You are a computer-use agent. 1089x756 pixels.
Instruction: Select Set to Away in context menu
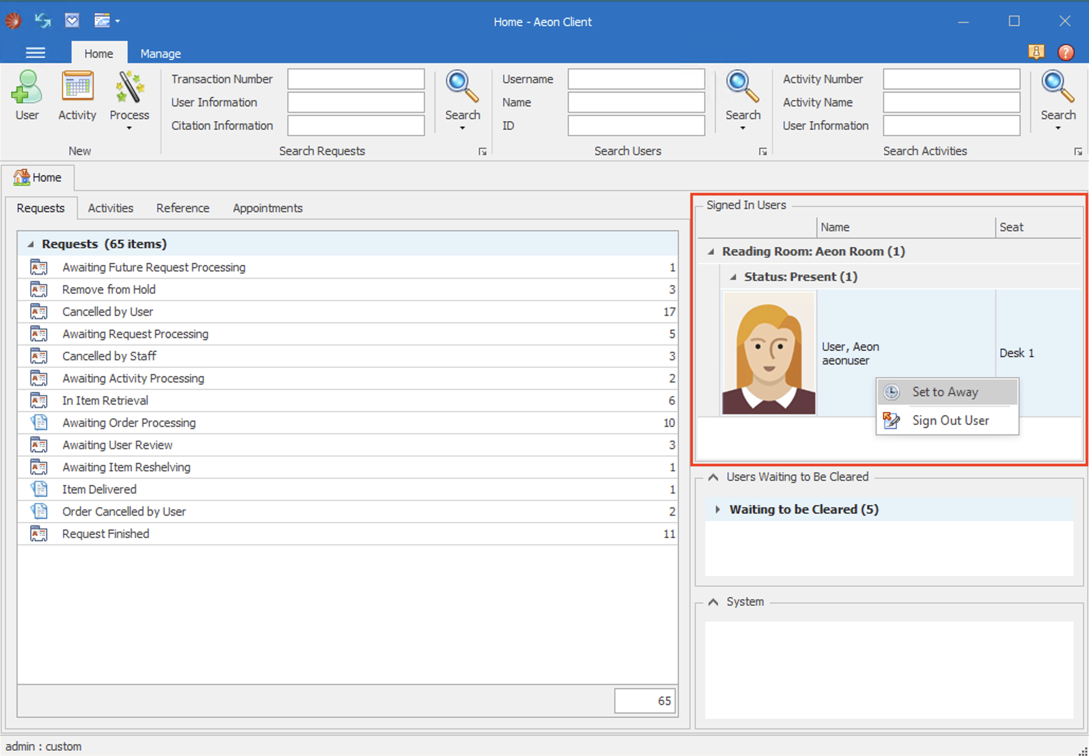945,392
